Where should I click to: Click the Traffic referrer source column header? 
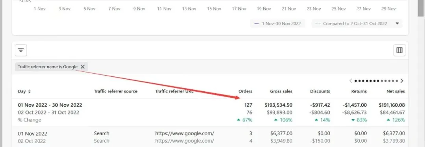point(116,91)
